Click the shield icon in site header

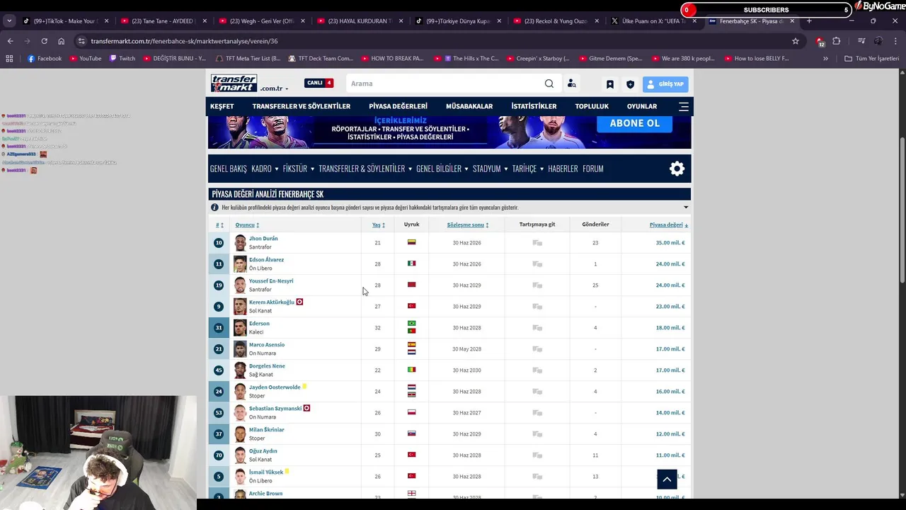point(630,84)
